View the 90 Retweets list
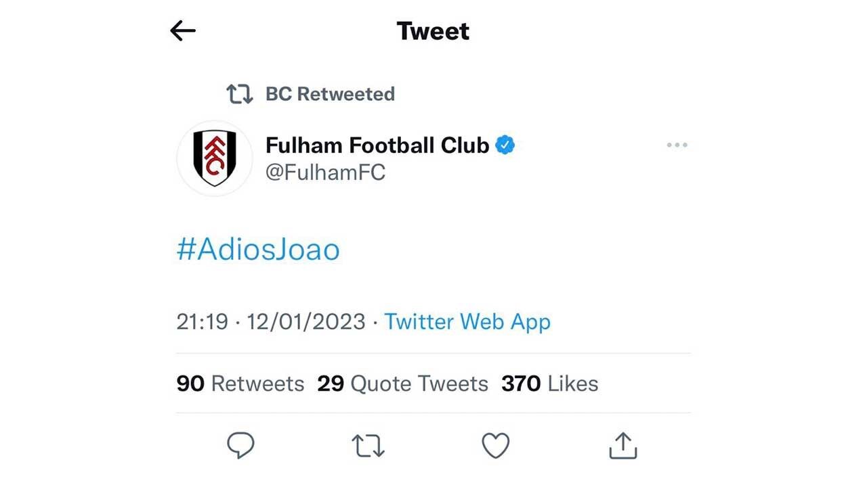The width and height of the screenshot is (867, 487). point(240,384)
